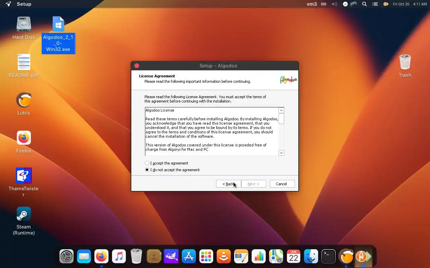Click the 4:11 AM clock in menu bar
430x268 pixels.
pos(420,4)
